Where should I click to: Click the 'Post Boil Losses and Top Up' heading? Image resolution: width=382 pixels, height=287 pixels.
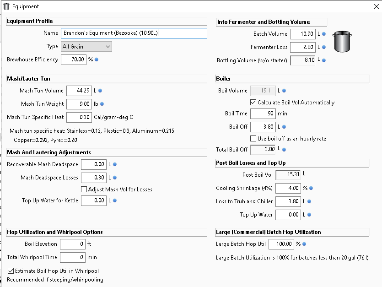pyautogui.click(x=251, y=163)
